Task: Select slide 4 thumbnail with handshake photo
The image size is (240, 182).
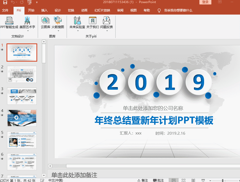Action: click(x=22, y=118)
